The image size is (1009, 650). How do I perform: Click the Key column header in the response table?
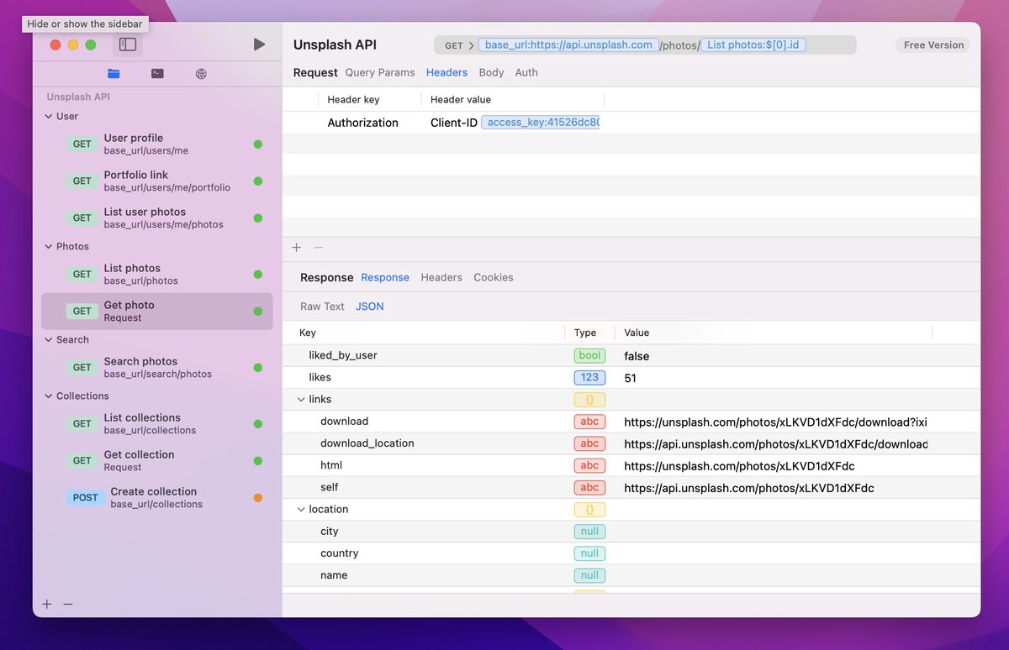tap(308, 333)
